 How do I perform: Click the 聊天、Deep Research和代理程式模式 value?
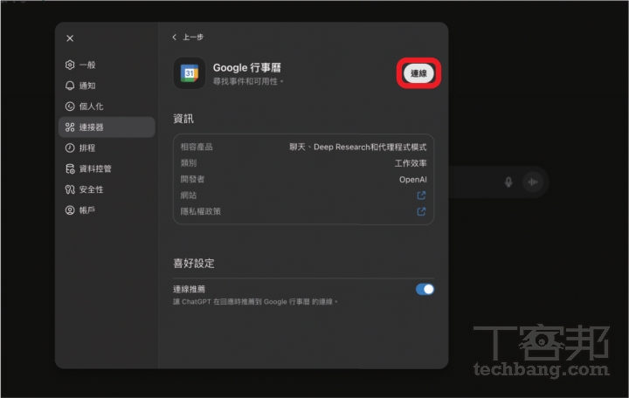click(358, 148)
